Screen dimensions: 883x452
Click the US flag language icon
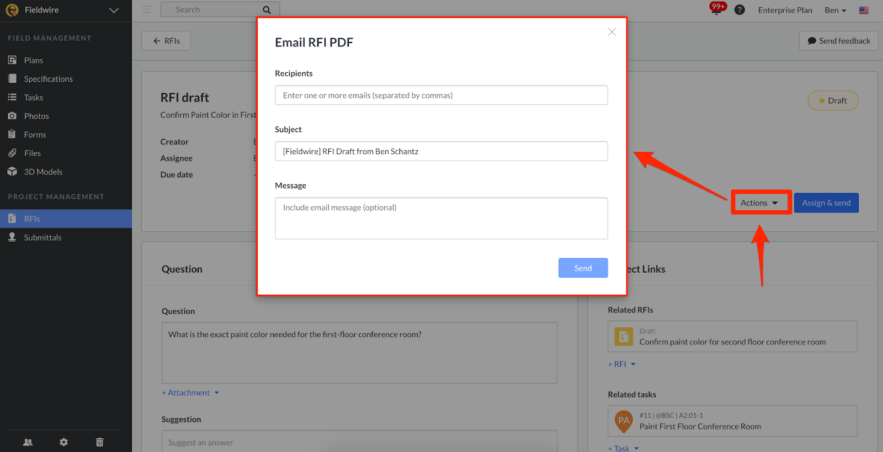coord(864,10)
